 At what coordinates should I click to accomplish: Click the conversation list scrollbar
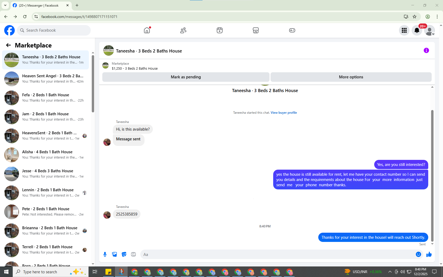(x=93, y=83)
